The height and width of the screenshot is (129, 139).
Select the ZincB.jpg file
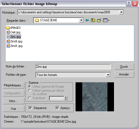(x=14, y=41)
